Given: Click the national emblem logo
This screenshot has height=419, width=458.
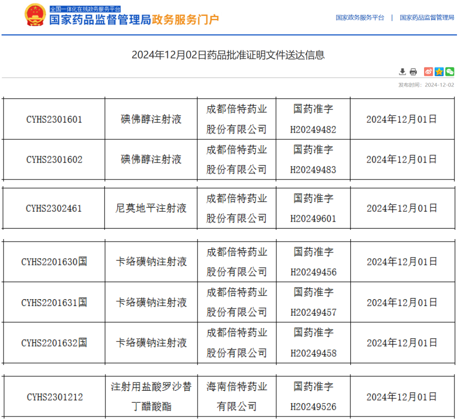Looking at the screenshot, I should [x=35, y=15].
